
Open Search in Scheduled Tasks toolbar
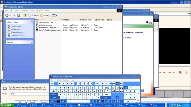click(x=34, y=15)
